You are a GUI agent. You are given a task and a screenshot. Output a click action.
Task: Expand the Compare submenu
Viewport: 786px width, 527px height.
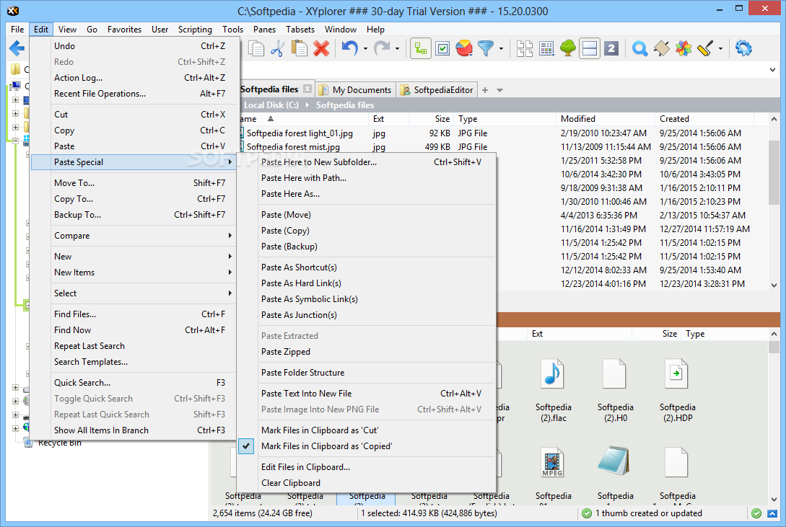point(134,236)
